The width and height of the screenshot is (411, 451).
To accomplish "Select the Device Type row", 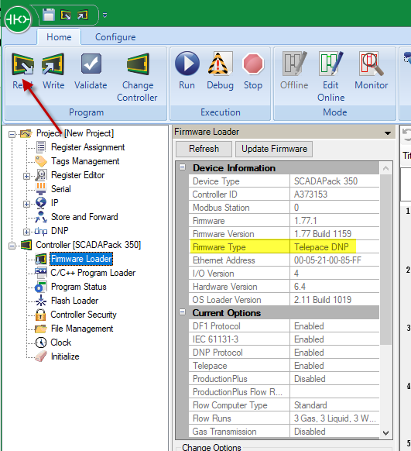I will pyautogui.click(x=284, y=181).
